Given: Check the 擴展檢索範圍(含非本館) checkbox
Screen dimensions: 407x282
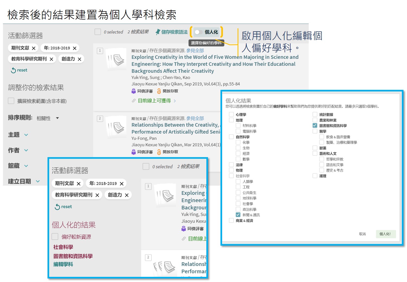Looking at the screenshot, I should (11, 101).
